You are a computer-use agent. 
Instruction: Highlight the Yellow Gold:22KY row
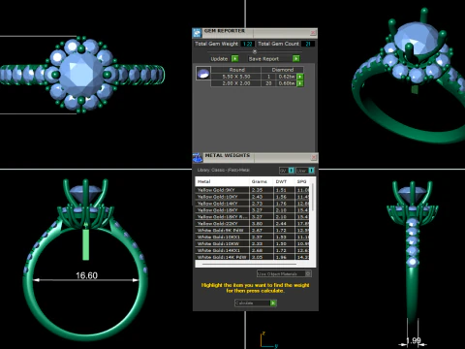tap(252, 224)
